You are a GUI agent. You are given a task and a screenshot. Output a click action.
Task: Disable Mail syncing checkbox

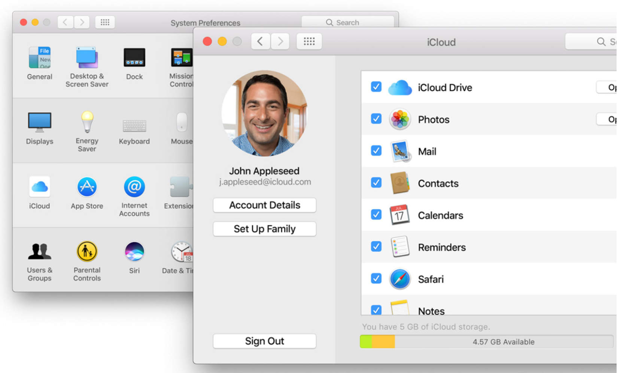pos(376,151)
